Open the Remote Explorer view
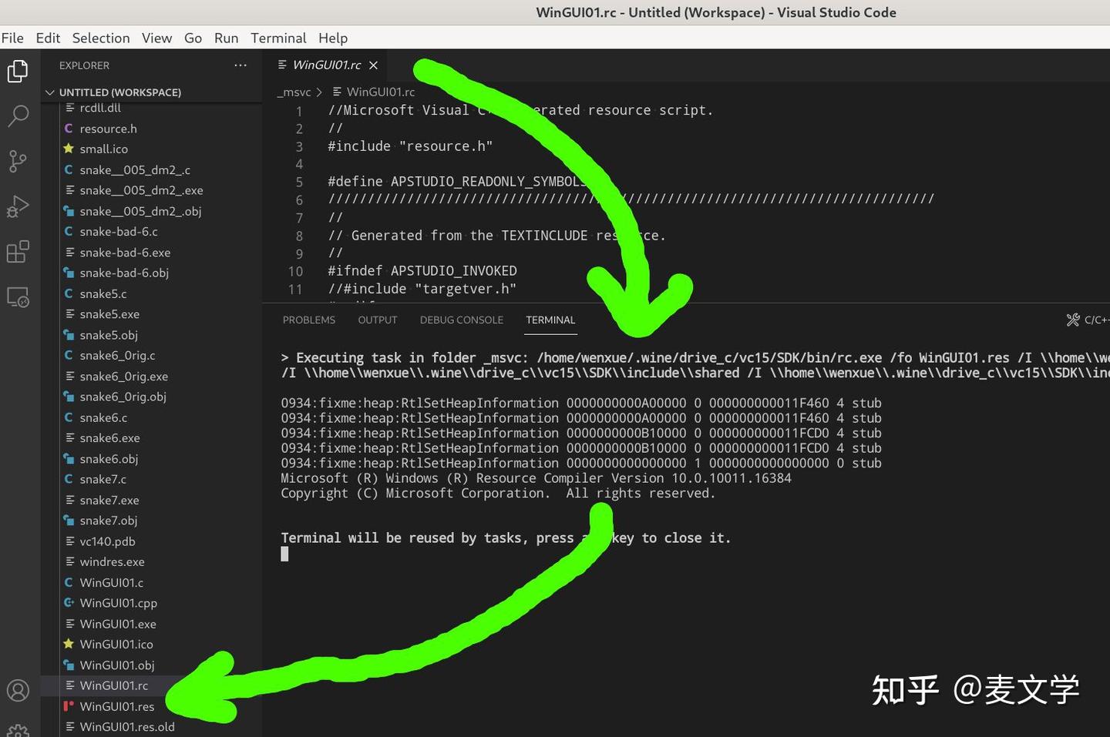The image size is (1110, 737). 18,296
